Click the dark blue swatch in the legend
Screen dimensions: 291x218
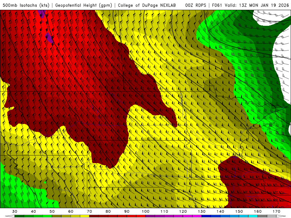(206, 216)
